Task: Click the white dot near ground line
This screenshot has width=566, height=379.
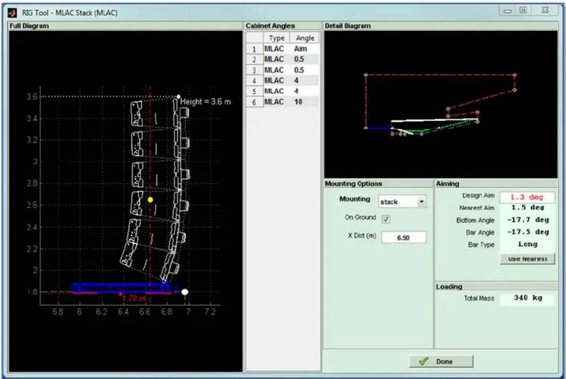Action: 184,292
